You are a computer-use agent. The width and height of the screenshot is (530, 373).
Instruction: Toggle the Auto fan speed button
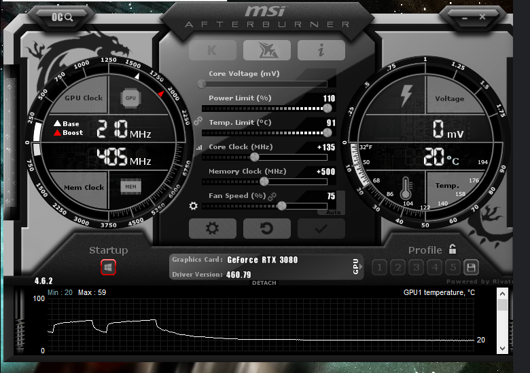click(x=333, y=212)
